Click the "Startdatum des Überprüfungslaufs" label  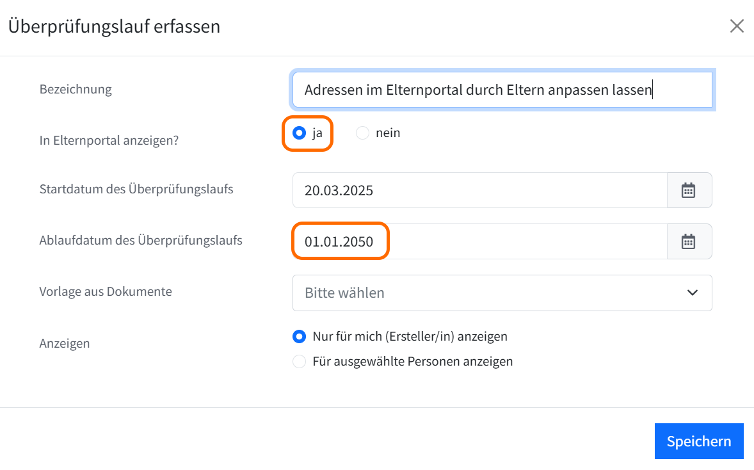[x=136, y=189]
